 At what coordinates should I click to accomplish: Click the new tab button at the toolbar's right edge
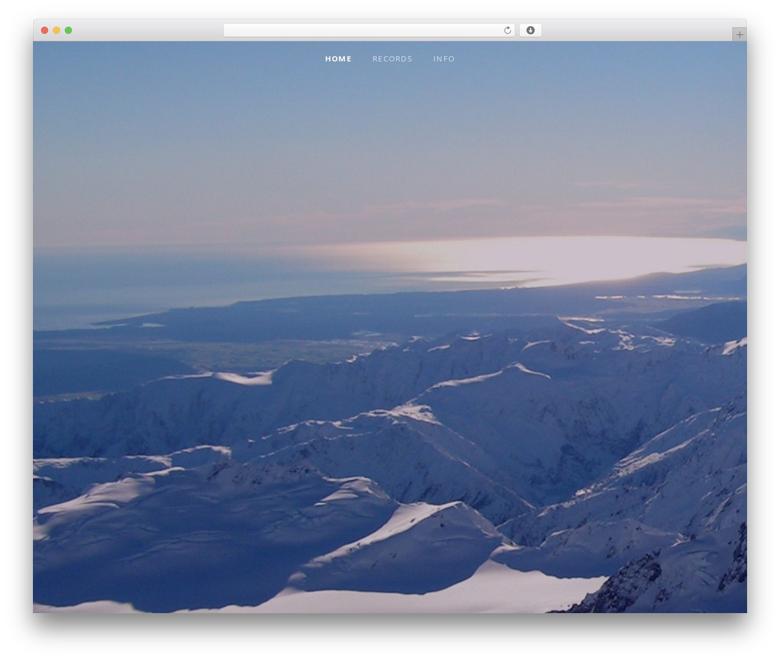click(739, 35)
